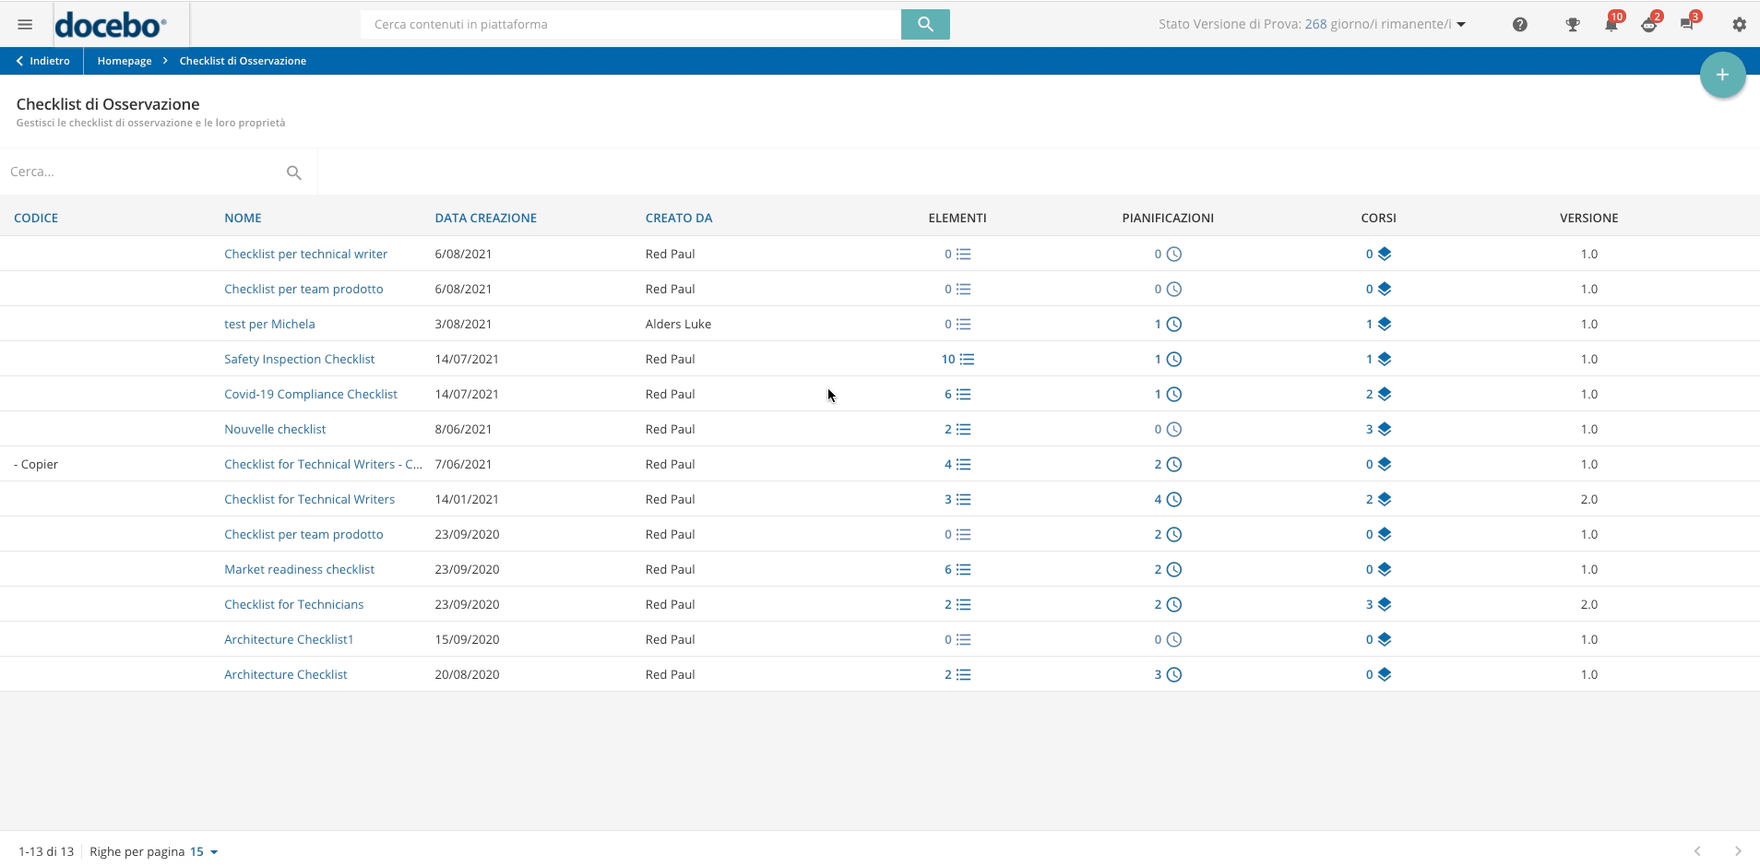
Task: Open the hamburger main menu
Action: click(x=25, y=25)
